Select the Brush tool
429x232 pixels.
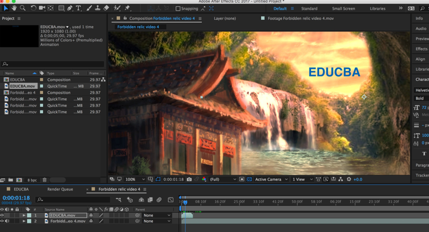89,8
